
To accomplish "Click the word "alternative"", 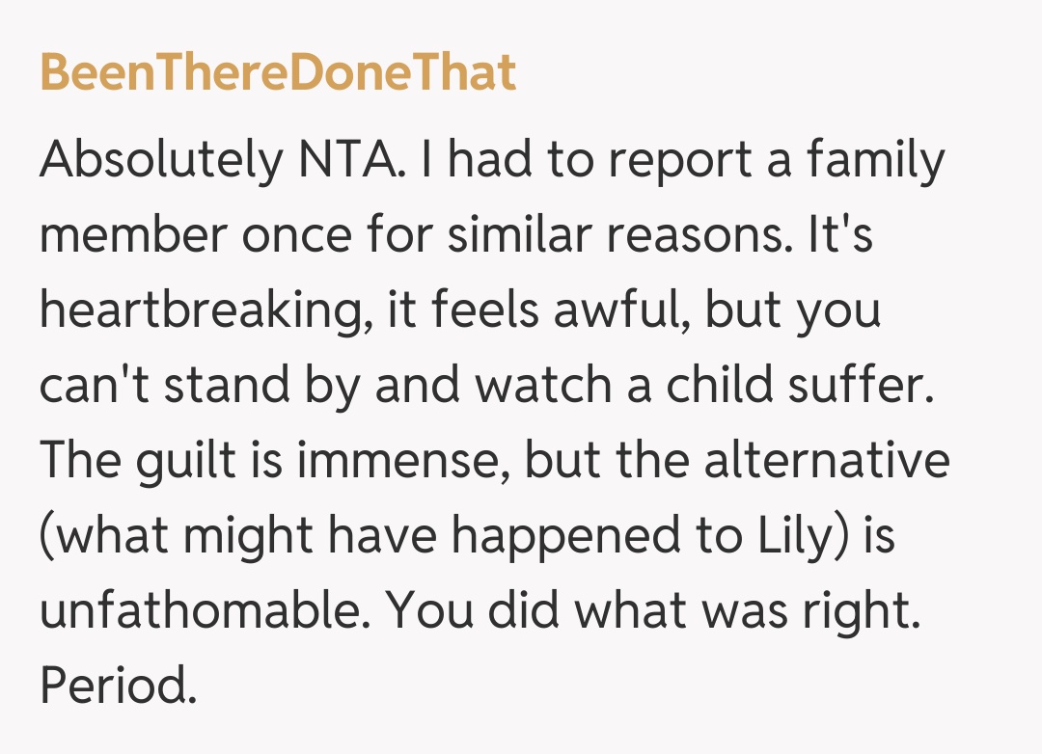I will (826, 462).
